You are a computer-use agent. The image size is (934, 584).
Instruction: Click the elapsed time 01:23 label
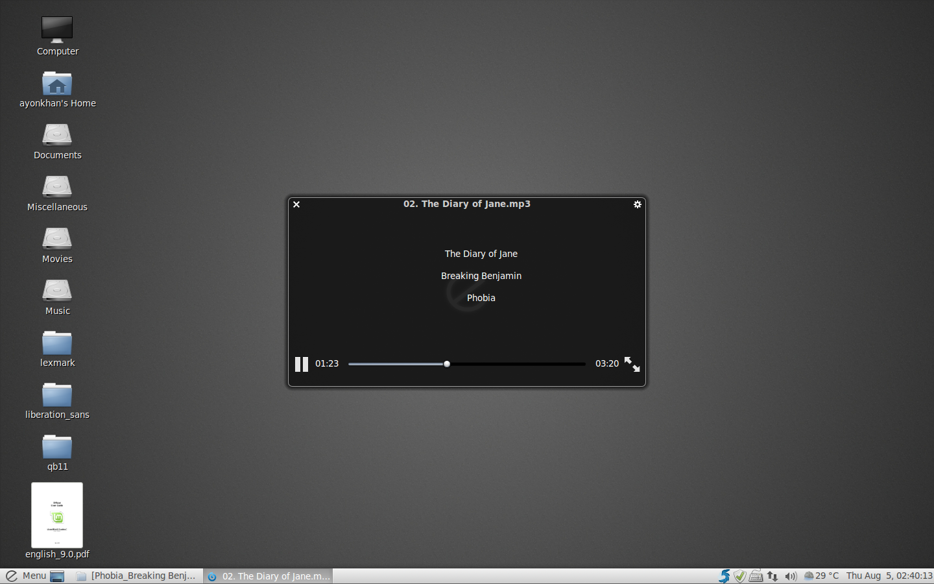(x=327, y=363)
